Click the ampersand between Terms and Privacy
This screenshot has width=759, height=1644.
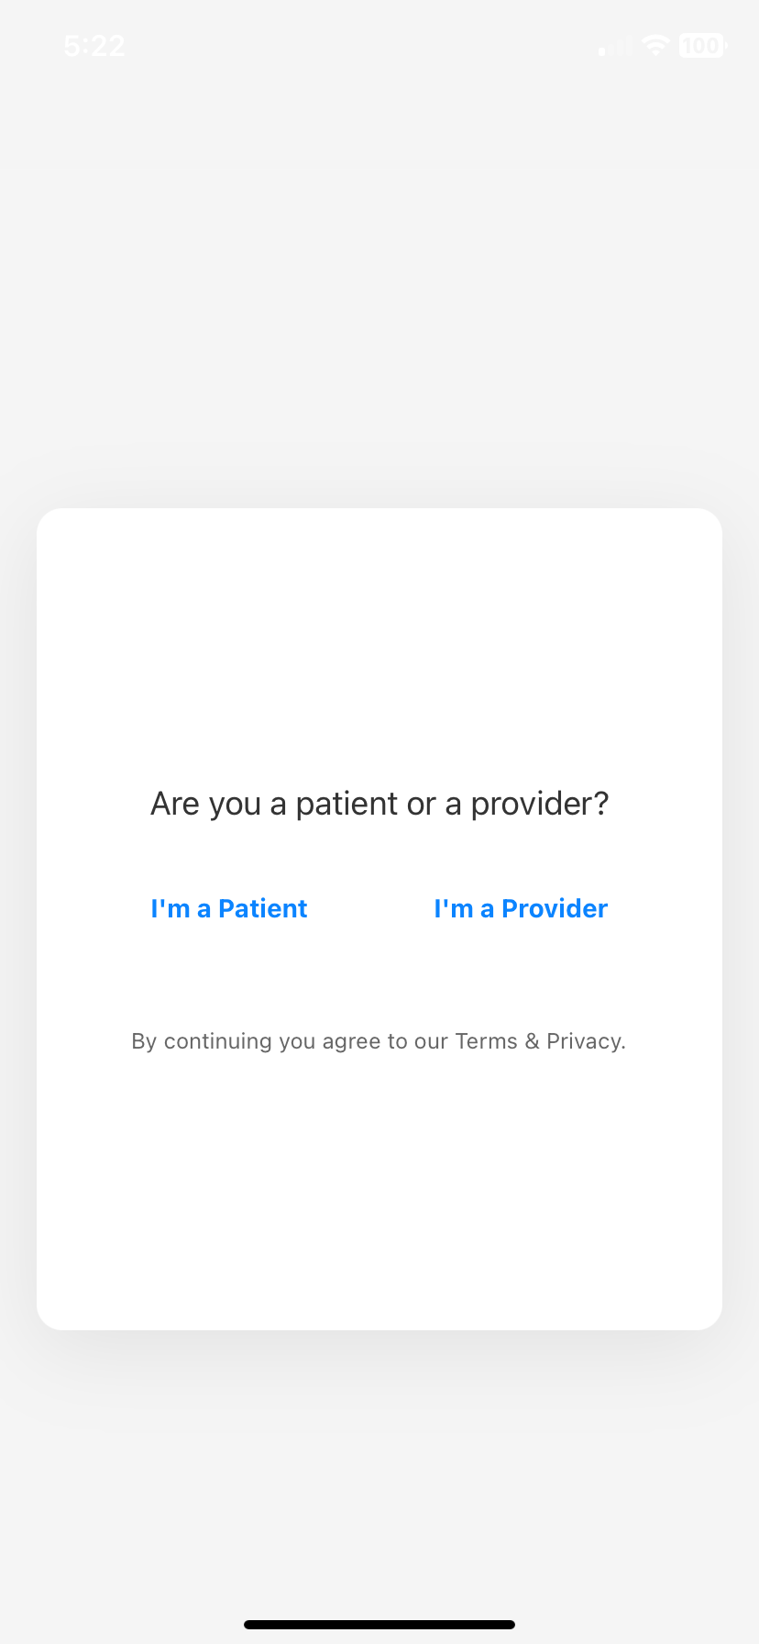[533, 1041]
